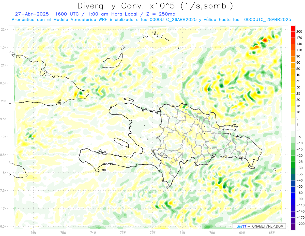Click the '-25' value on the color scale

coord(300,162)
